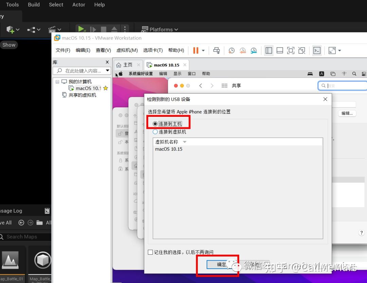This screenshot has height=283, width=367.
Task: Toggle favorite star on macOS 10.1
Action: pyautogui.click(x=106, y=88)
